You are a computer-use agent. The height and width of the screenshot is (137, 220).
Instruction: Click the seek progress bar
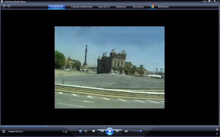pos(110,126)
